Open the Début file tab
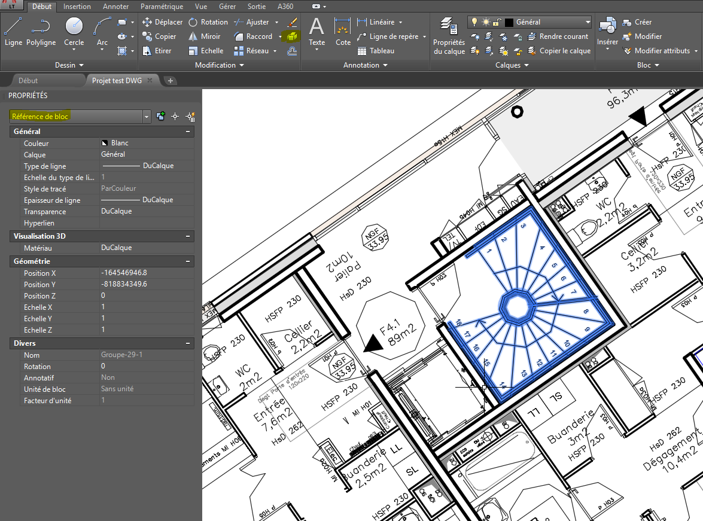Image resolution: width=703 pixels, height=521 pixels. click(x=28, y=80)
